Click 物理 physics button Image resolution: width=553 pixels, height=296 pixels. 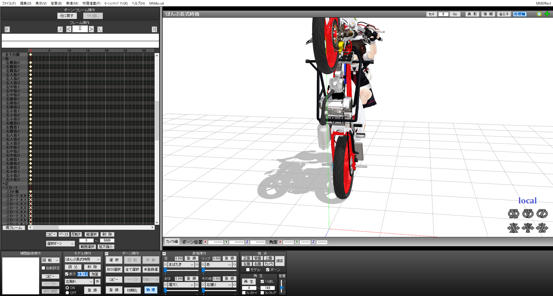pos(151,290)
